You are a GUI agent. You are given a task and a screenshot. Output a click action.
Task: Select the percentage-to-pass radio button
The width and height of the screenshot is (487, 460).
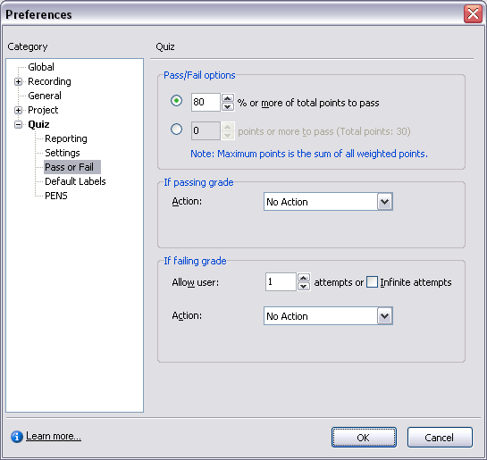[176, 101]
